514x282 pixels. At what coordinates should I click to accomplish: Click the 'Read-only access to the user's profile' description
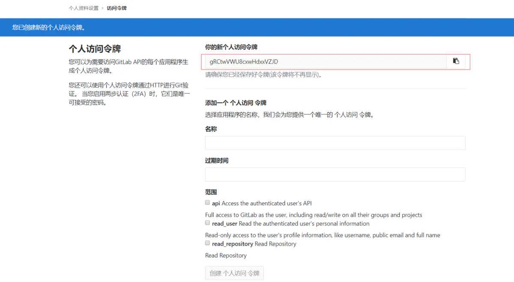(323, 235)
